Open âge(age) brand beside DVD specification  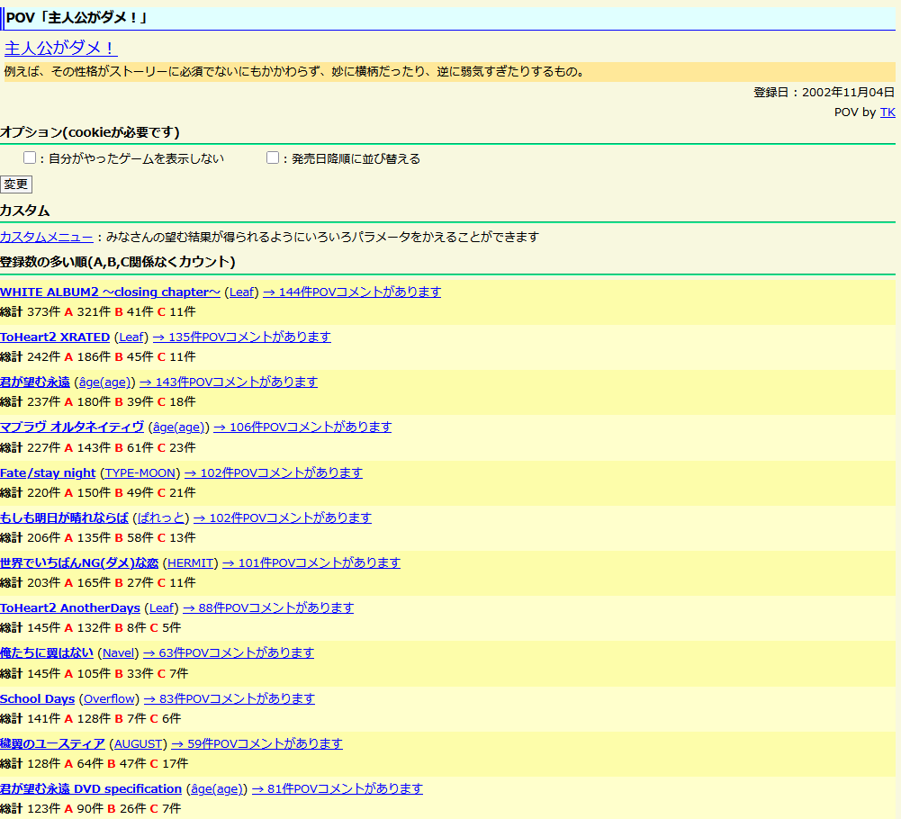pos(217,788)
